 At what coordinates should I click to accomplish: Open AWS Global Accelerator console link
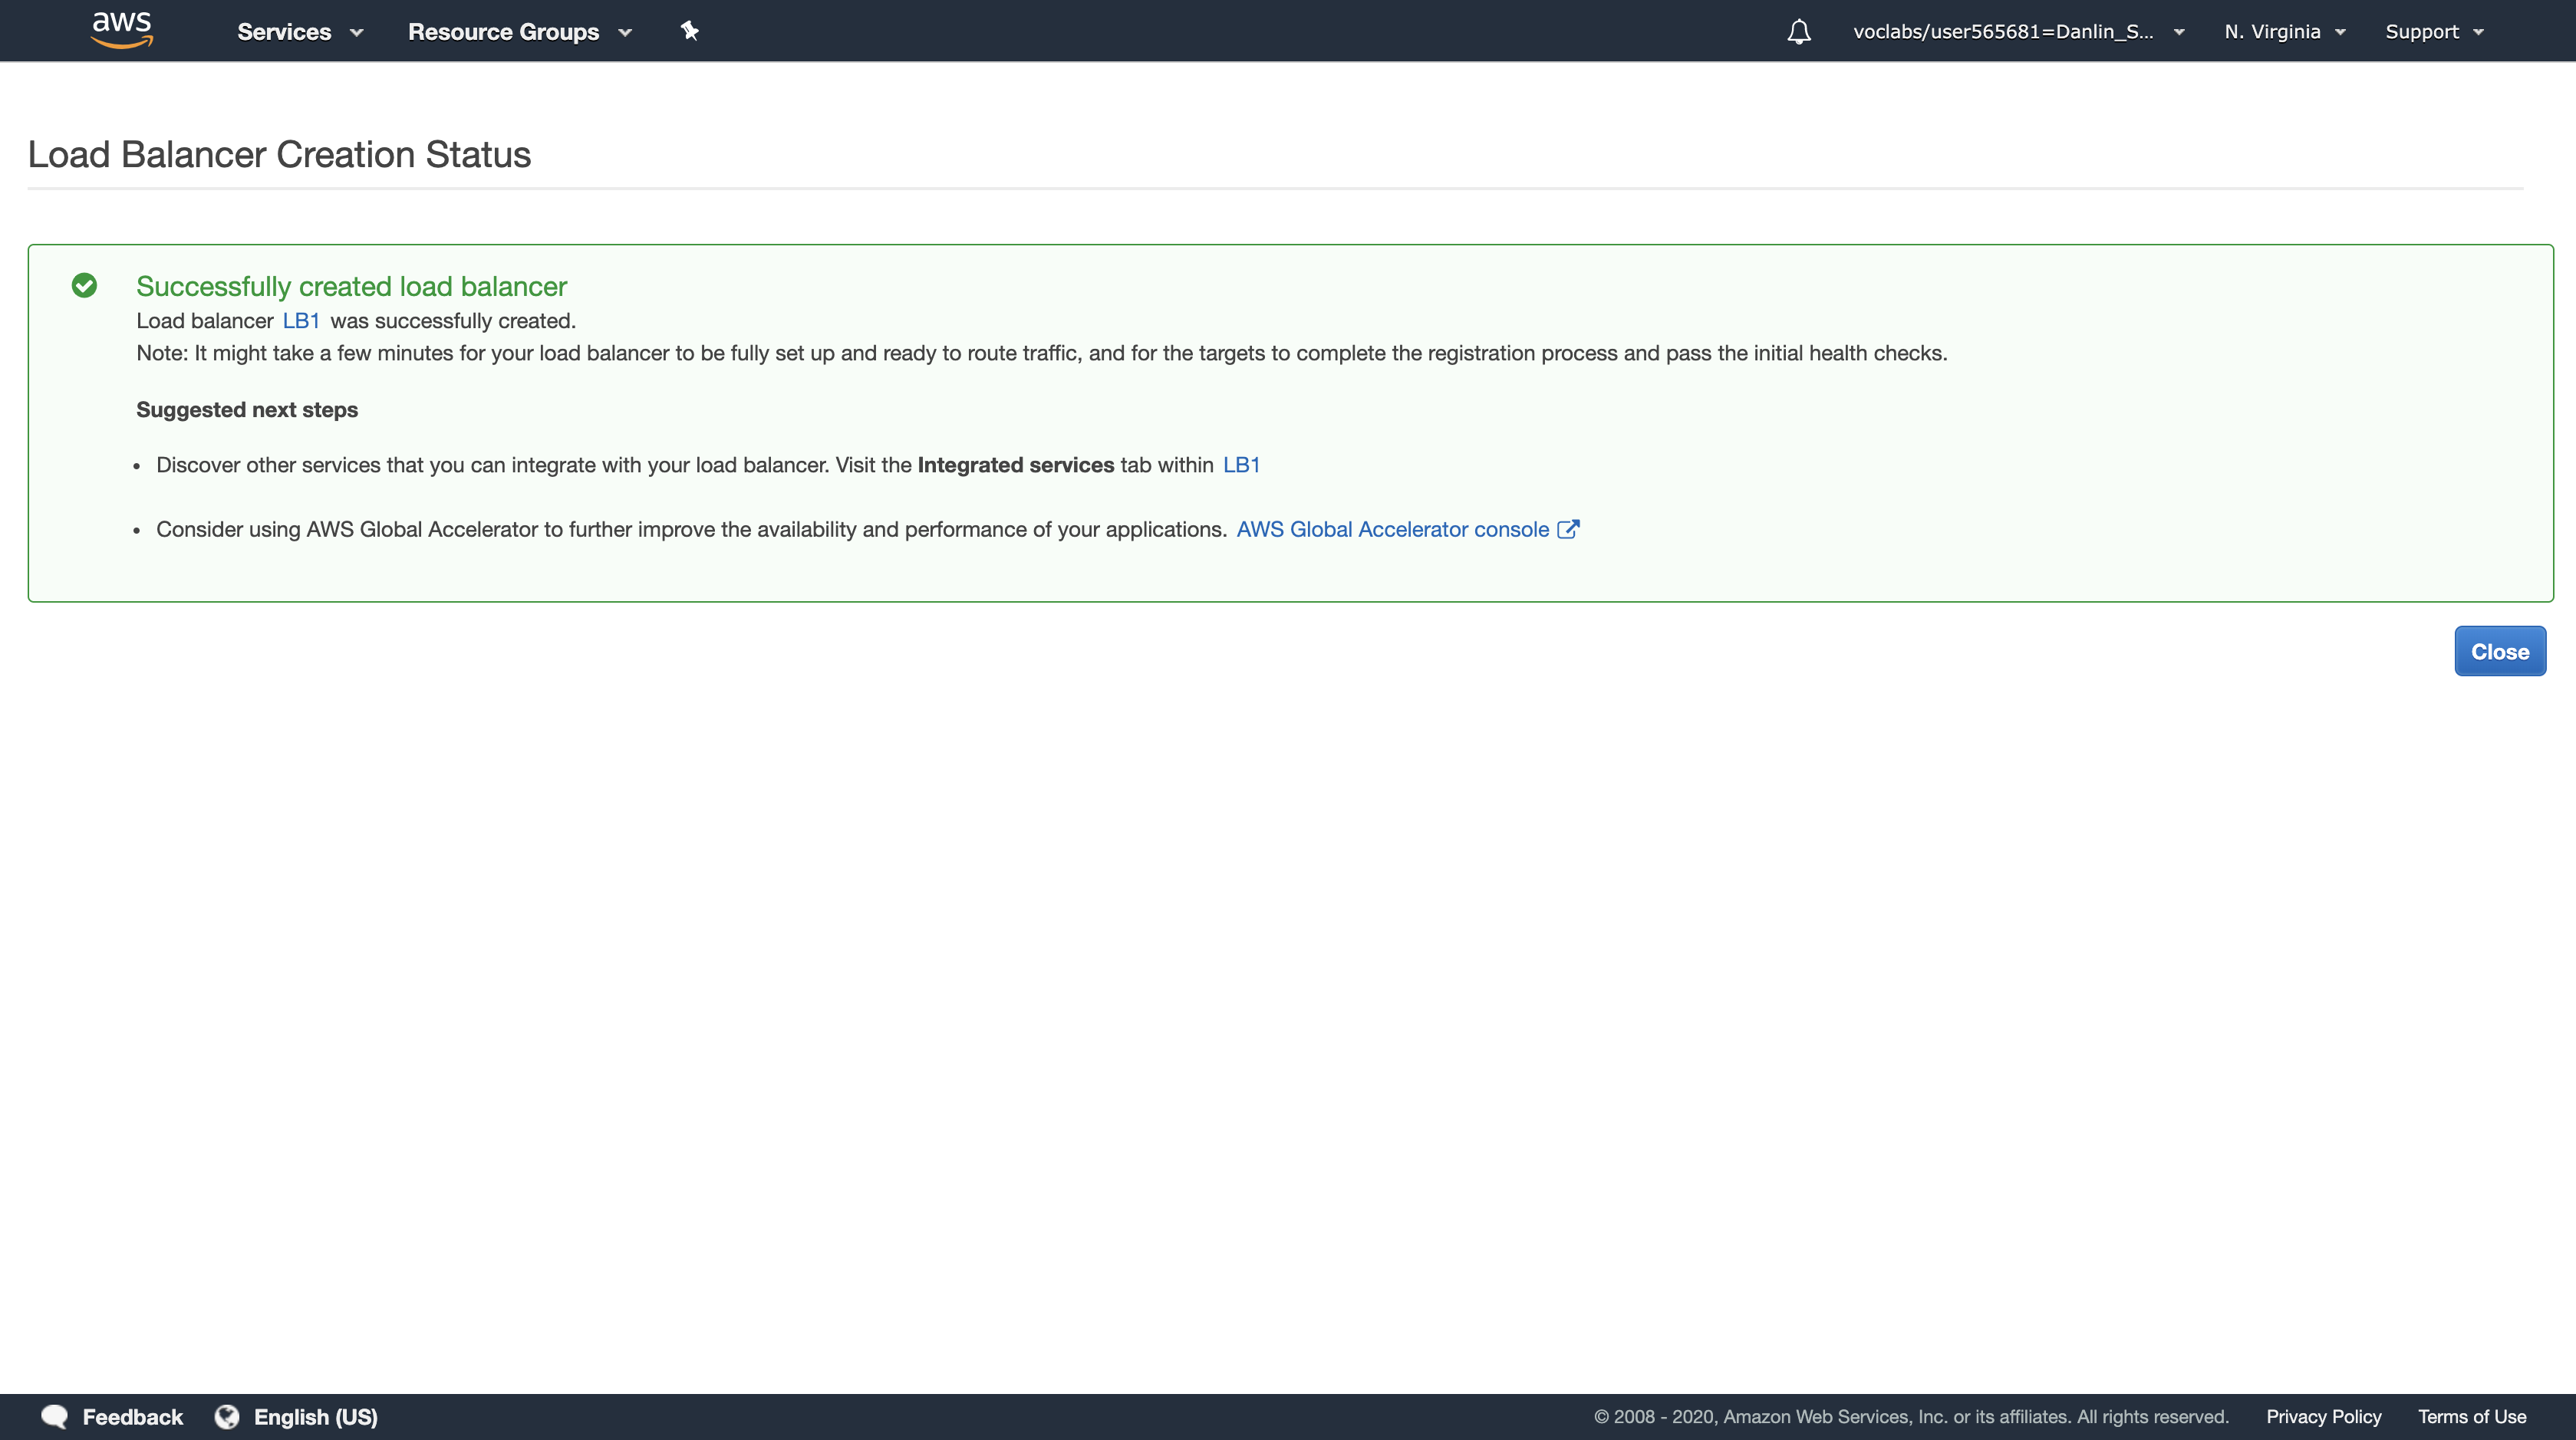tap(1392, 530)
